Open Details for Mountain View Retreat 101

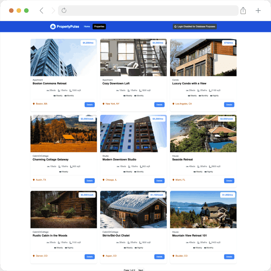click(229, 257)
